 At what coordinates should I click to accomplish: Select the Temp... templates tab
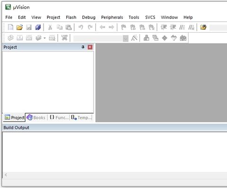tap(81, 117)
